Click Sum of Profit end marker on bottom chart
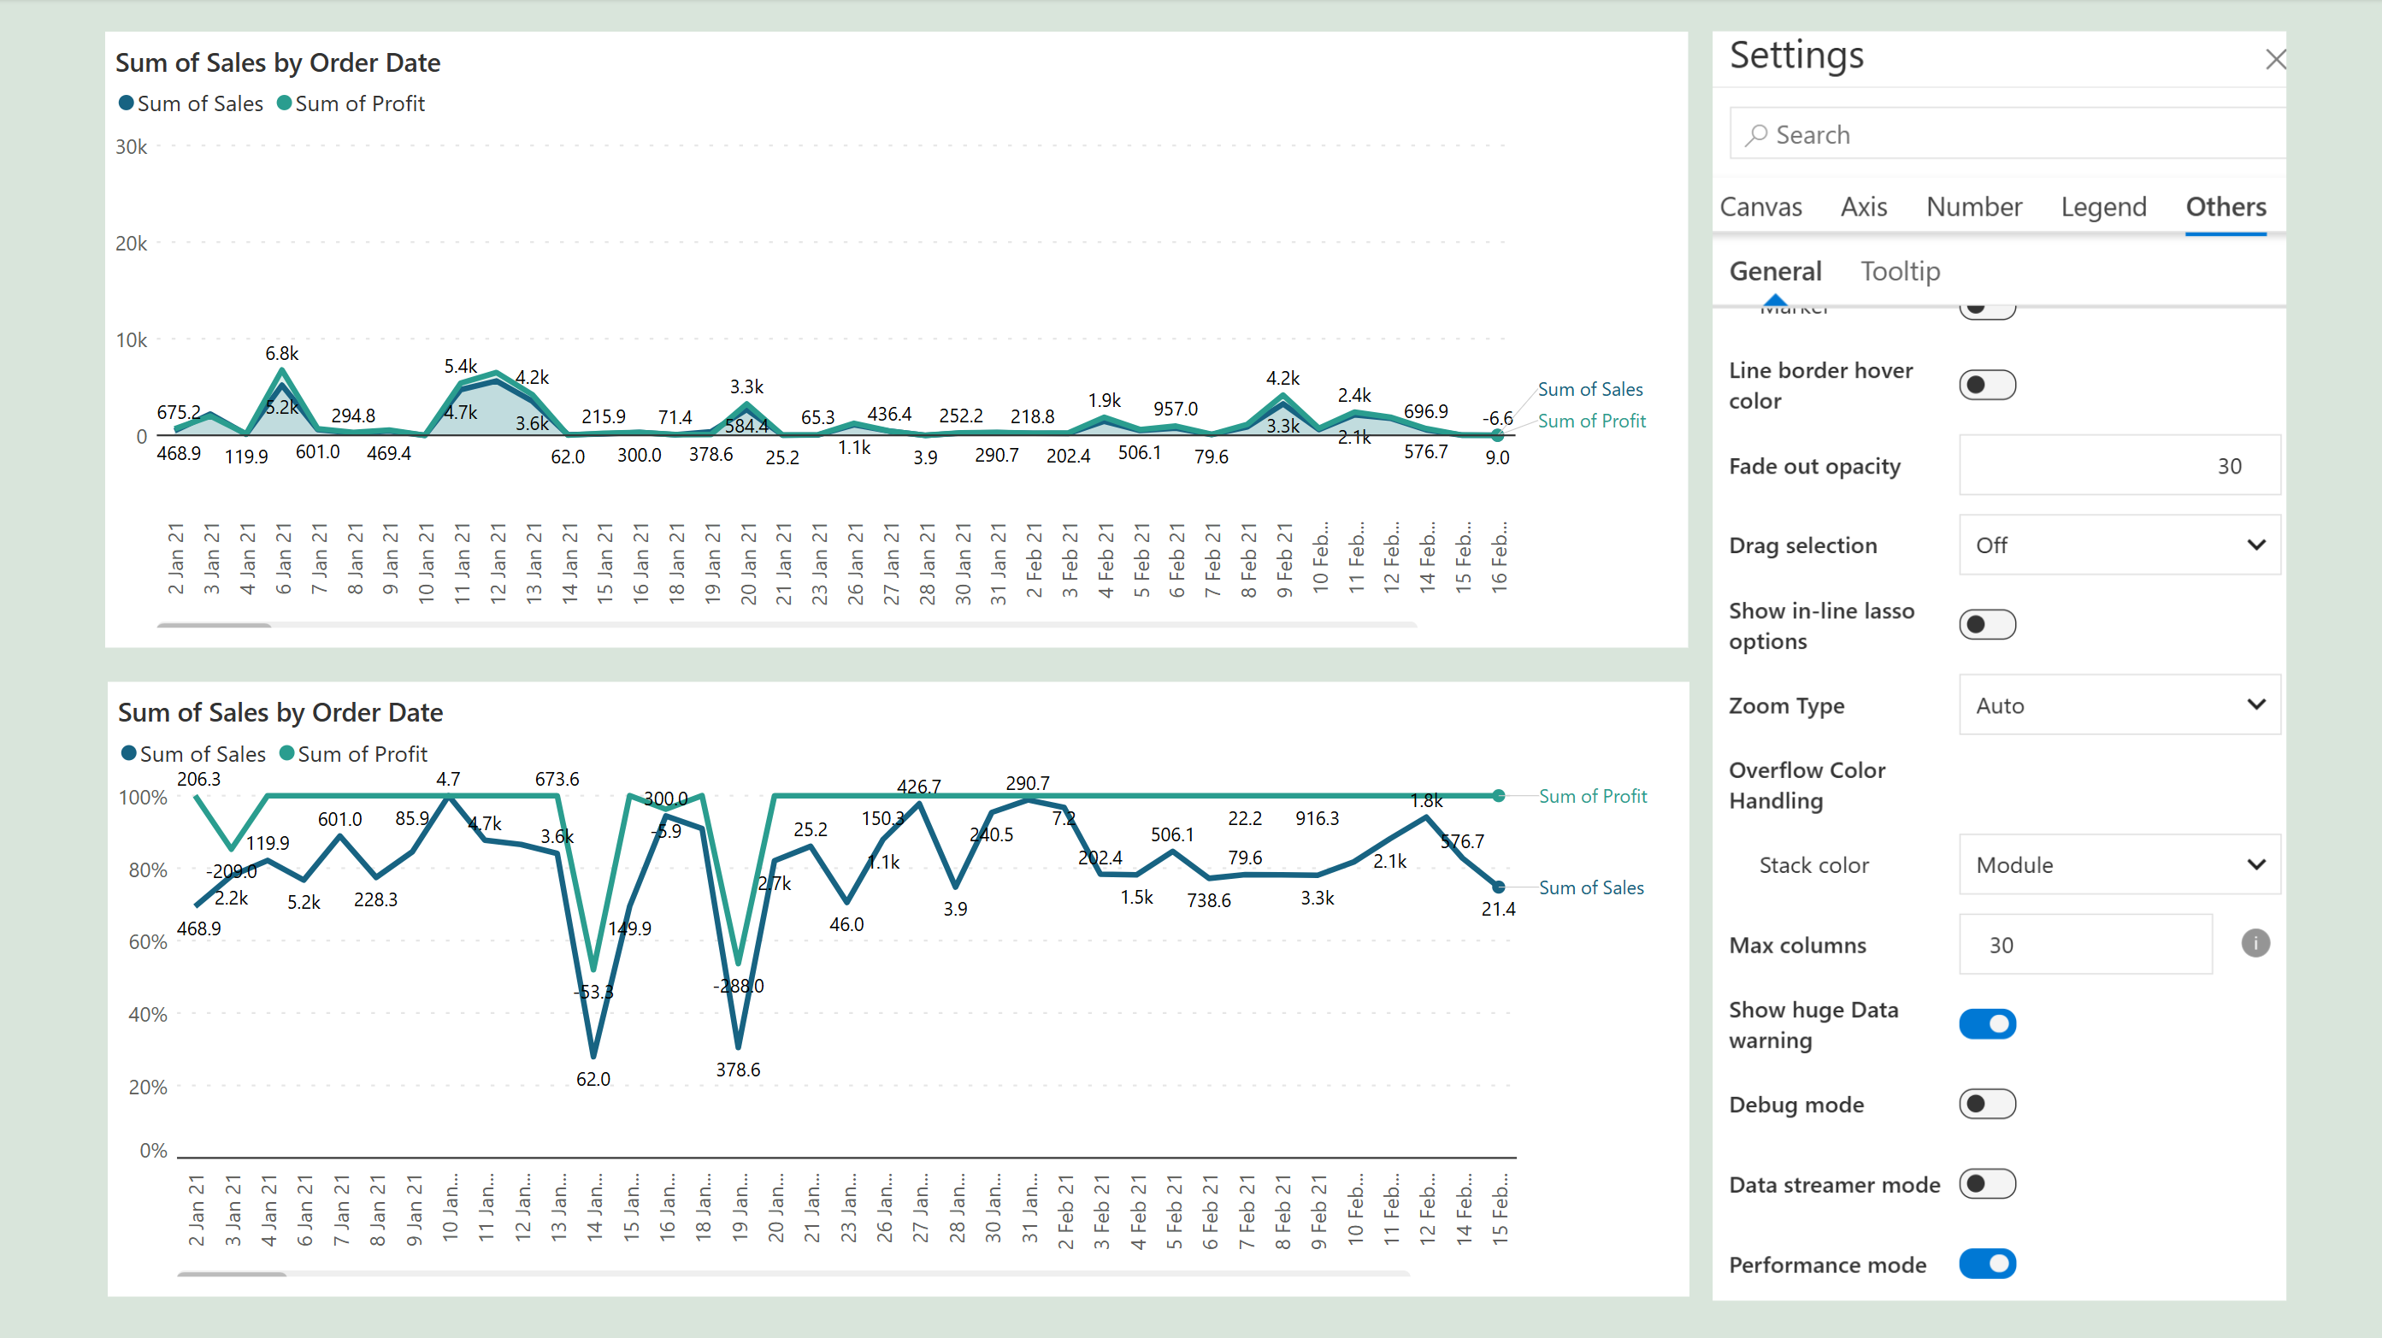The image size is (2382, 1338). pyautogui.click(x=1498, y=795)
